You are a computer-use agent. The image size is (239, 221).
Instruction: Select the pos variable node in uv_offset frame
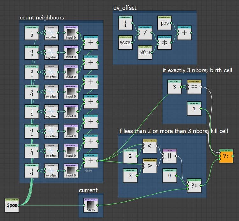165,23
